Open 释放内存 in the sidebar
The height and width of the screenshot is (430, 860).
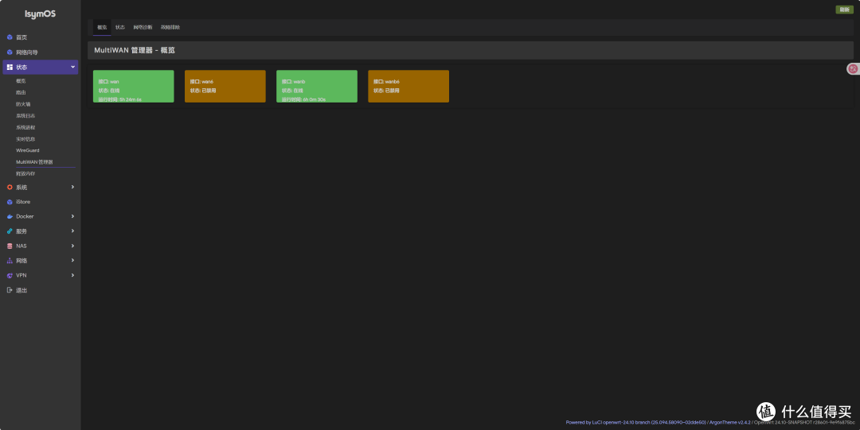coord(25,173)
